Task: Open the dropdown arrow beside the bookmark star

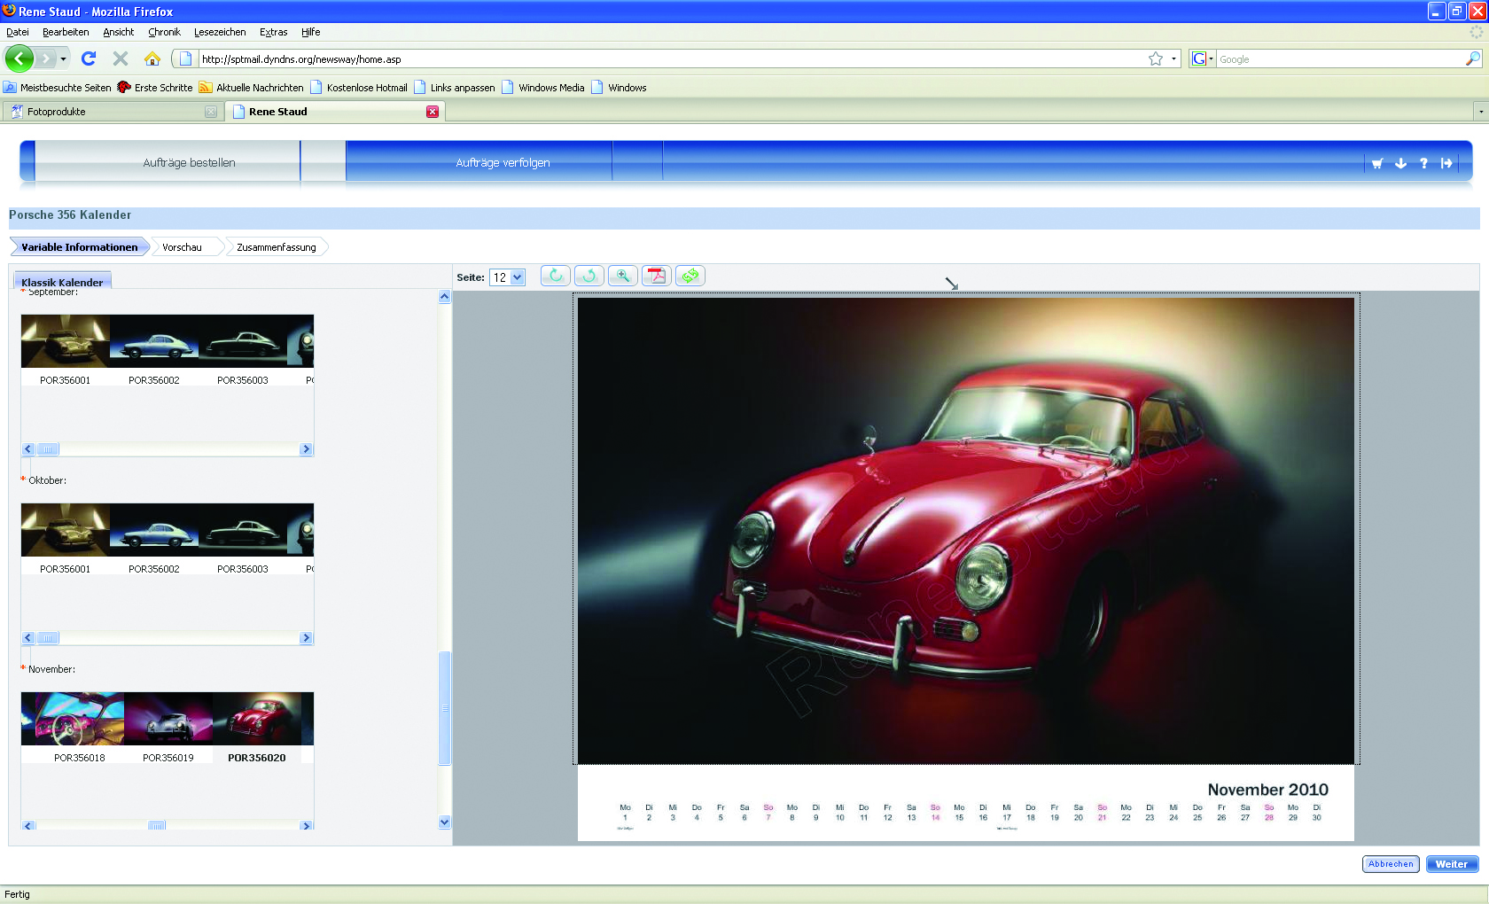Action: [1174, 58]
